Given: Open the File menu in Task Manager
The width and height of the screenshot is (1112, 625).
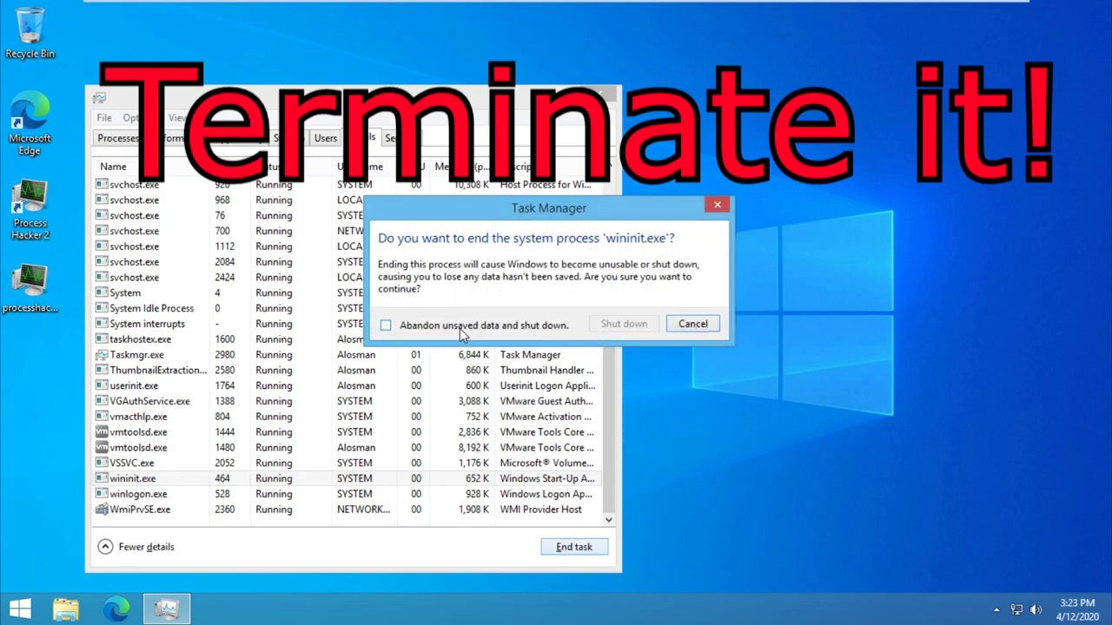Looking at the screenshot, I should click(104, 118).
